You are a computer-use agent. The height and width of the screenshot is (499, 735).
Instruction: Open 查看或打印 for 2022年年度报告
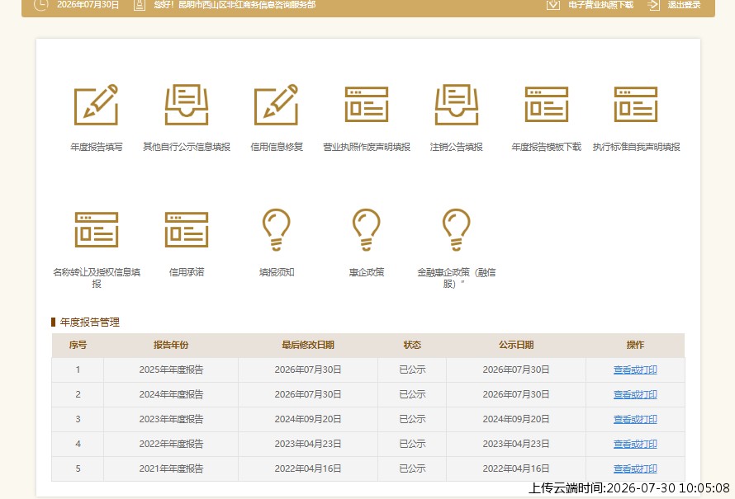pyautogui.click(x=635, y=445)
